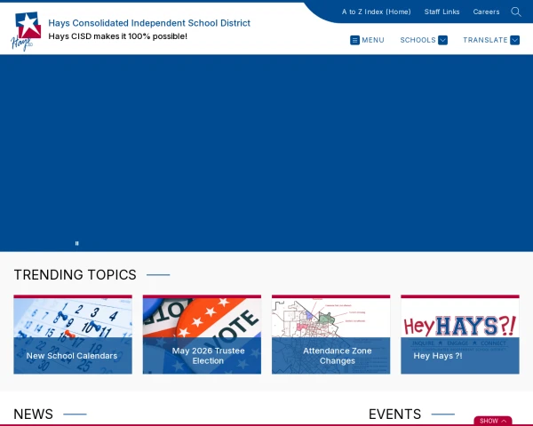
Task: Open the New School Calendars card
Action: tap(73, 335)
